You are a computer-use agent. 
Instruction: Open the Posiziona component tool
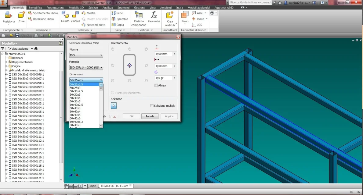9,18
